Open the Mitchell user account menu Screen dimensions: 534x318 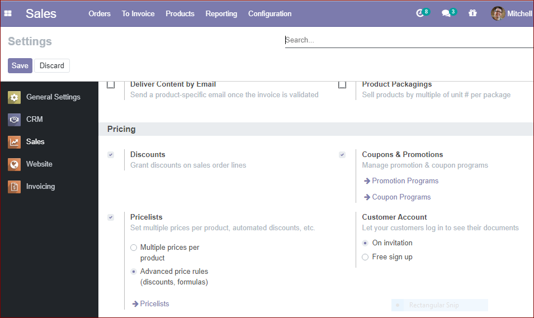click(x=512, y=13)
